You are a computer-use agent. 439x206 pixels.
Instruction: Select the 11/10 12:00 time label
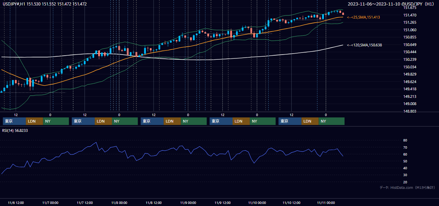(291, 203)
